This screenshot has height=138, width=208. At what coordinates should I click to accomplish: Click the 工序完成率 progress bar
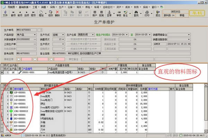(135, 49)
